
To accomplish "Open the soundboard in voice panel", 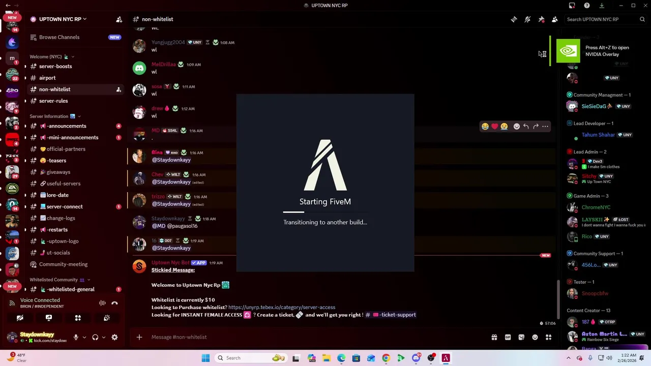I will (x=107, y=318).
